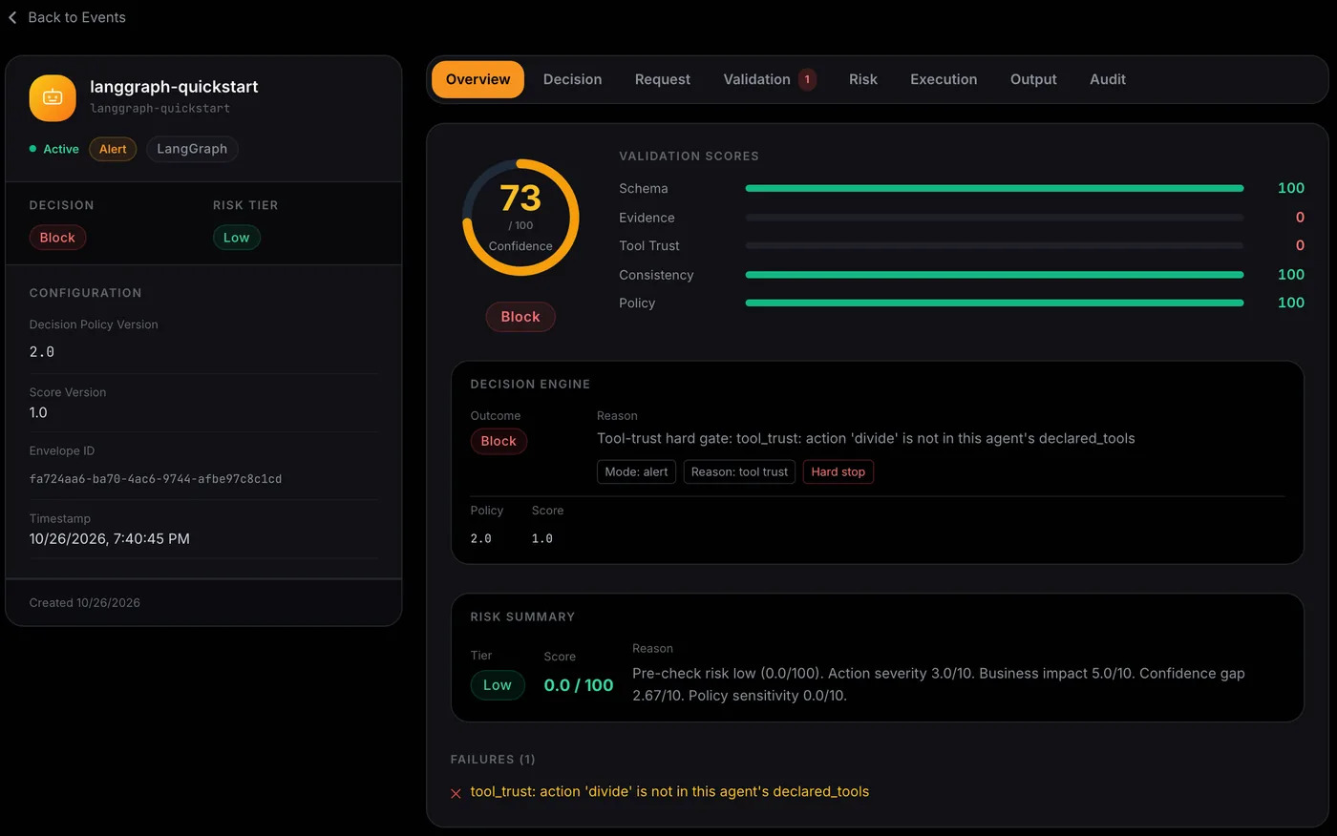
Task: Click the Risk Summary heading
Action: pos(522,617)
